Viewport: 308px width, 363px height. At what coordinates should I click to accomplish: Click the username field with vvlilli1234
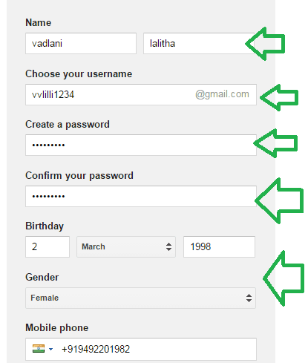[x=141, y=94]
